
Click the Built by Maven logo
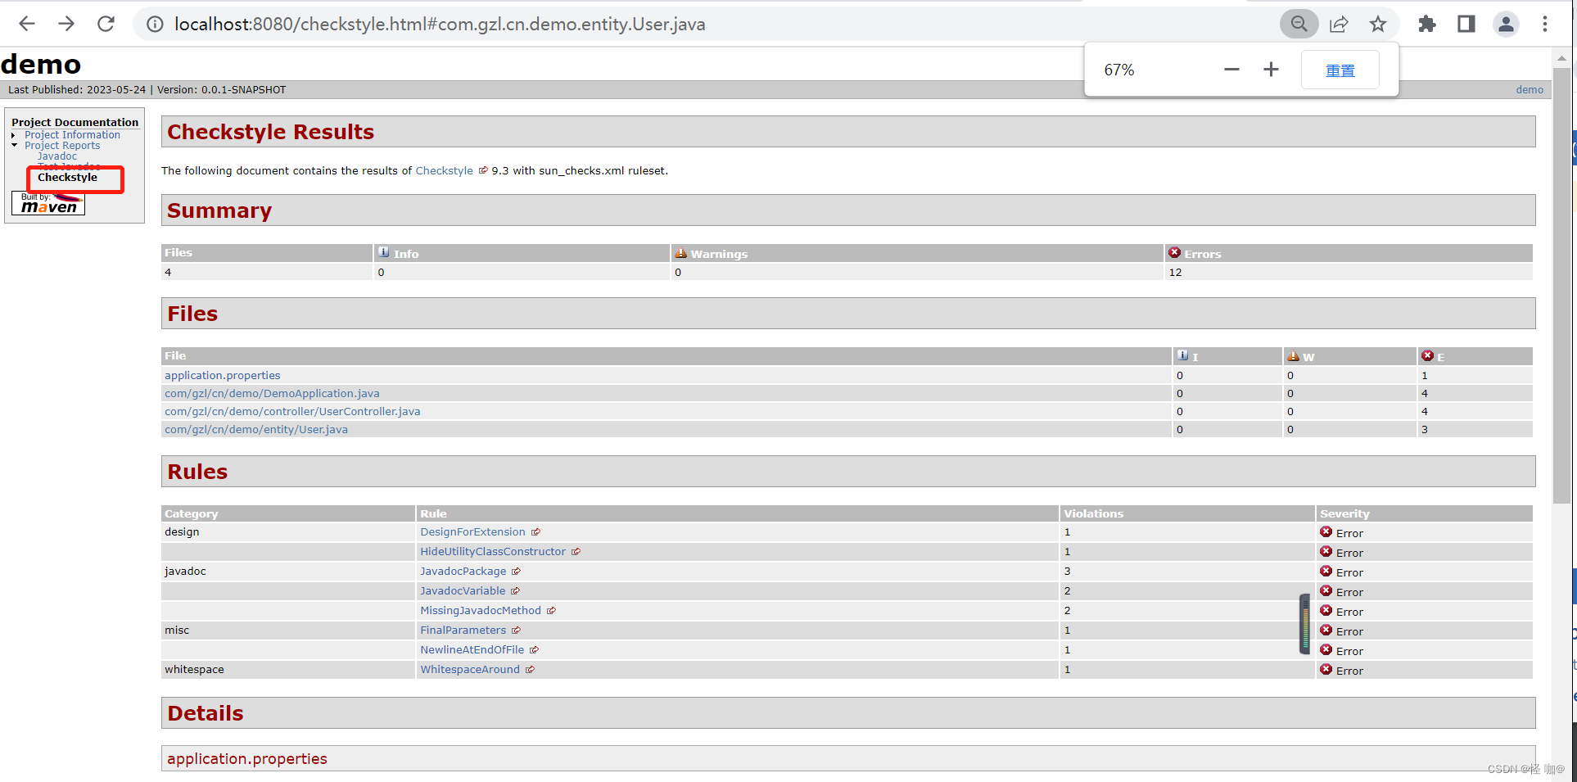(48, 203)
